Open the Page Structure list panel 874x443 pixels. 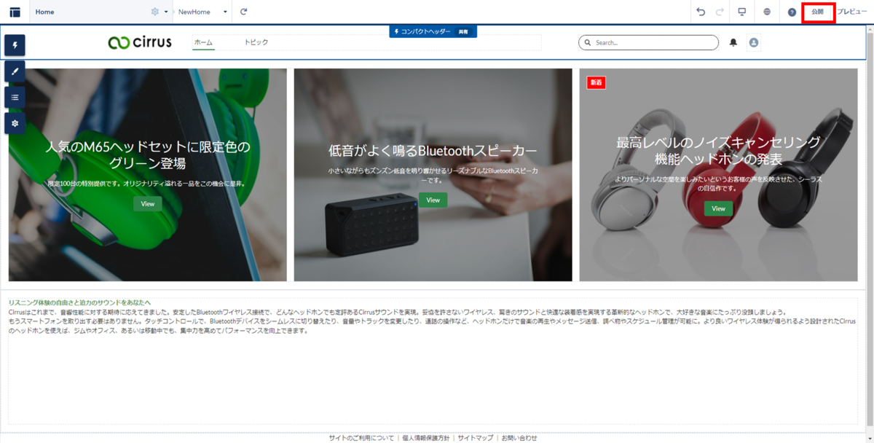(15, 97)
